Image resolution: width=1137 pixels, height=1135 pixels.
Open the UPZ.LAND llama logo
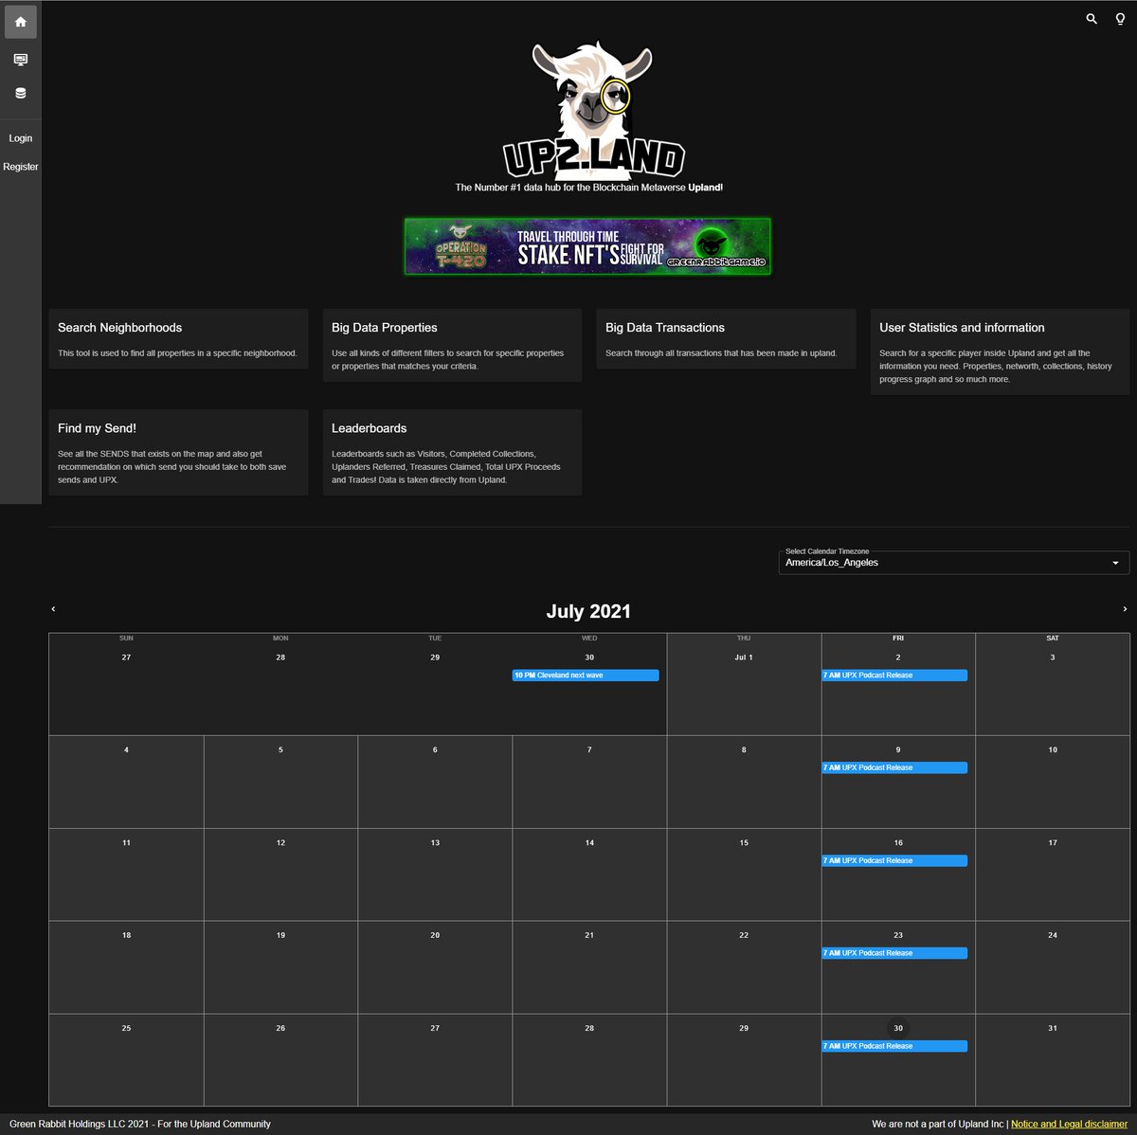coord(593,110)
